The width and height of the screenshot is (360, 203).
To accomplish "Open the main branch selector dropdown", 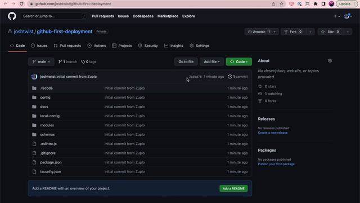I will point(41,61).
